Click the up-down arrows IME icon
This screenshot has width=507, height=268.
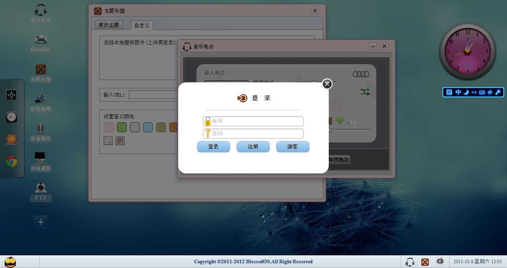[x=490, y=92]
